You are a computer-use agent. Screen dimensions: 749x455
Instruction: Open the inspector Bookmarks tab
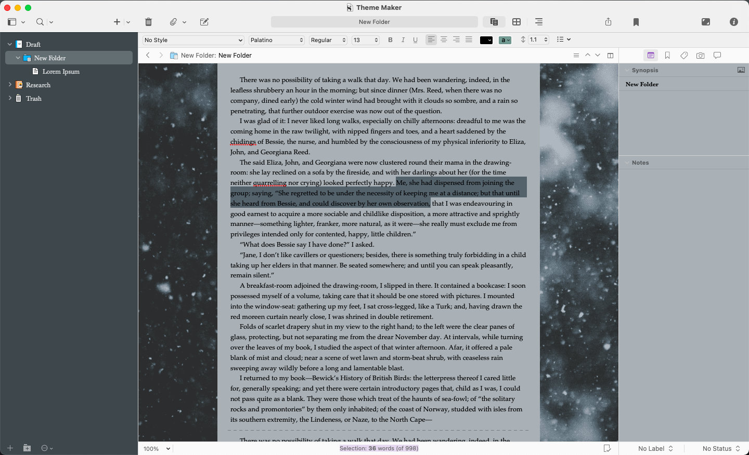[667, 55]
